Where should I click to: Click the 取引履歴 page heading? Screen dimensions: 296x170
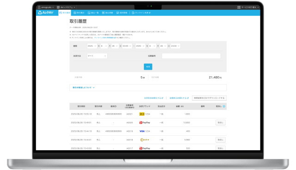click(x=78, y=21)
